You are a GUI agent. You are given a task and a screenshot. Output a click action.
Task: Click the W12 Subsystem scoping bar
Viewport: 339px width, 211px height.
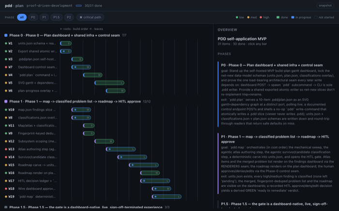tap(104, 141)
